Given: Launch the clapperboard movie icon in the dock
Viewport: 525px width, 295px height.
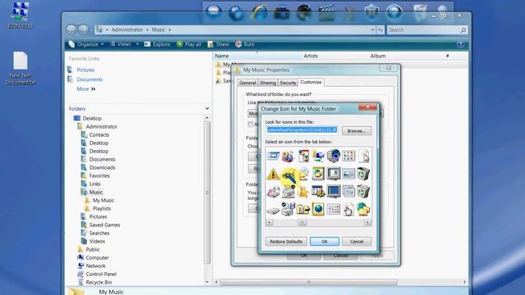Looking at the screenshot, I should 326,13.
